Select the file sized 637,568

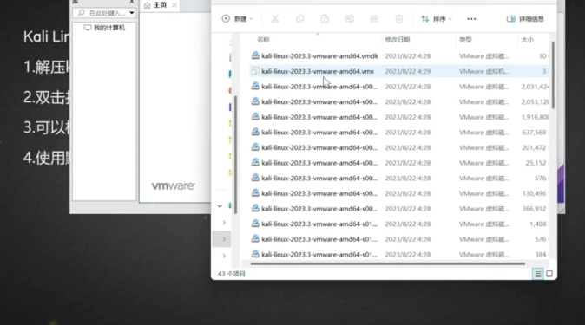coord(398,133)
